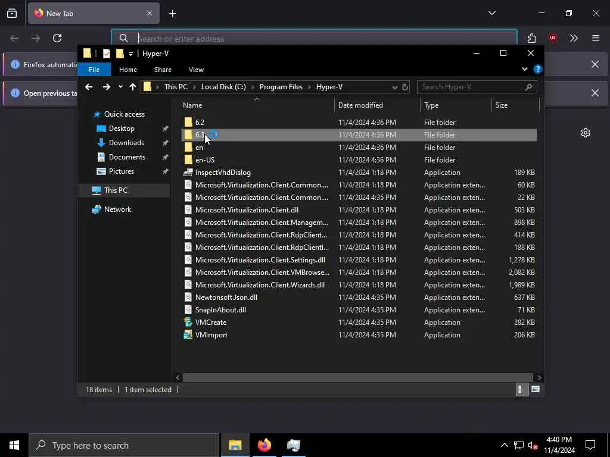Click This PC in the address breadcrumb
Screen dimensions: 610x457
tap(176, 87)
